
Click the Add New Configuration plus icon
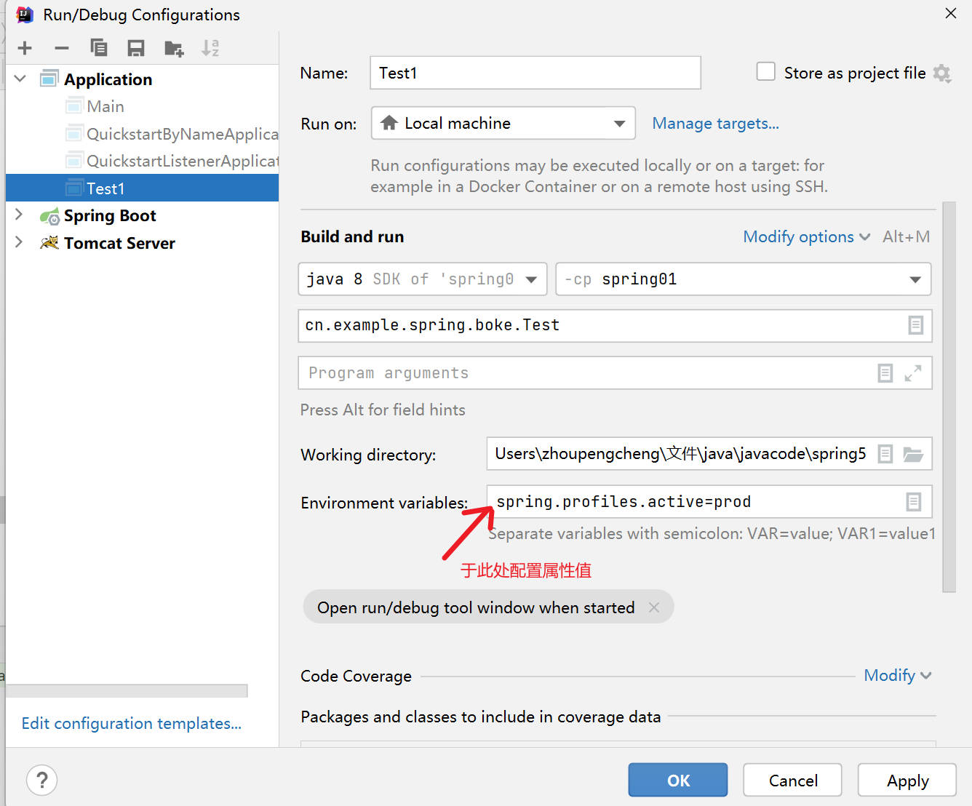point(25,48)
